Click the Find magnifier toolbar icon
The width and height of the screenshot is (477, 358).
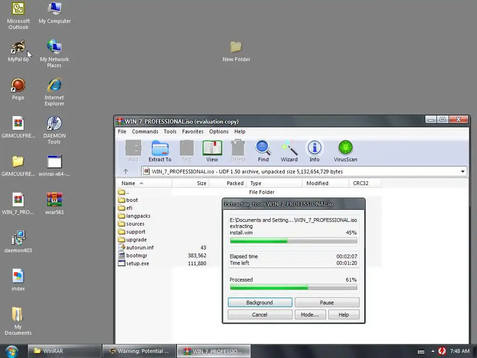pos(263,151)
